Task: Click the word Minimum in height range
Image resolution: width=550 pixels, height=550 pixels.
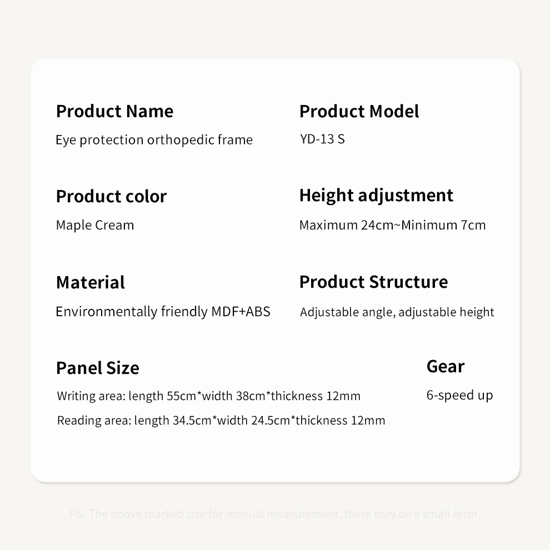Action: click(x=429, y=225)
